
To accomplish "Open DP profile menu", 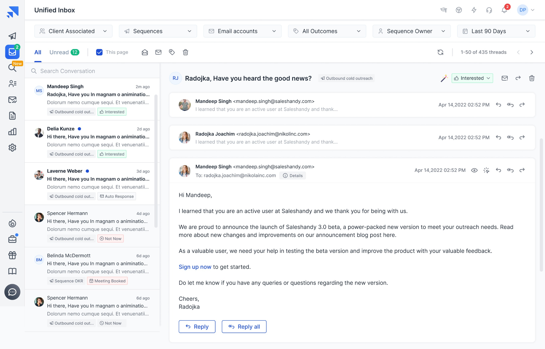I will [526, 10].
